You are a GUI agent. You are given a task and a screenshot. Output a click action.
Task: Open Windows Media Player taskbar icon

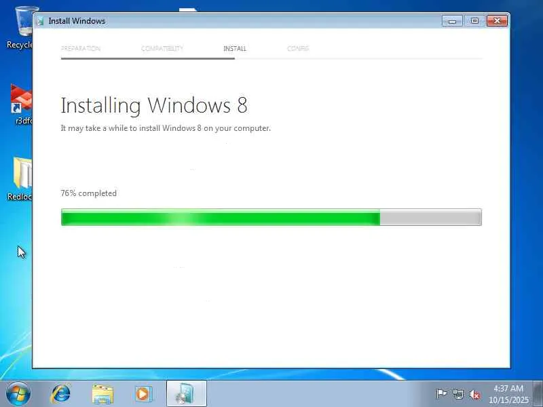pyautogui.click(x=143, y=394)
